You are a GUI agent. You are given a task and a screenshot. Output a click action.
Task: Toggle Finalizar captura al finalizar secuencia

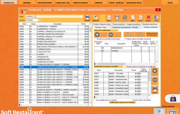tap(124, 39)
